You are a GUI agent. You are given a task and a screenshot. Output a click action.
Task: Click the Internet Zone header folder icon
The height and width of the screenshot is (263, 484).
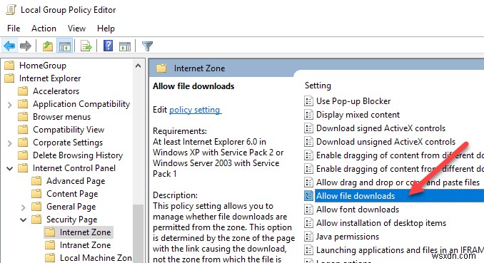(x=161, y=68)
